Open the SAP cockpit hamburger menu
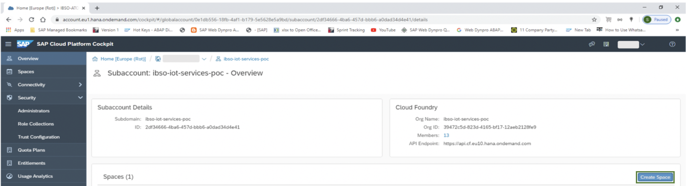The width and height of the screenshot is (686, 186). pos(8,44)
